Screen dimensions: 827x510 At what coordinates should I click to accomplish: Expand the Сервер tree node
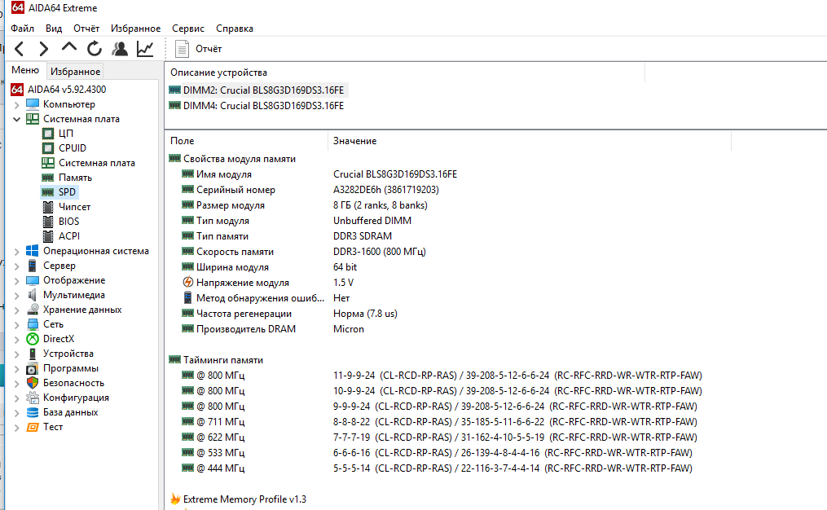point(17,266)
